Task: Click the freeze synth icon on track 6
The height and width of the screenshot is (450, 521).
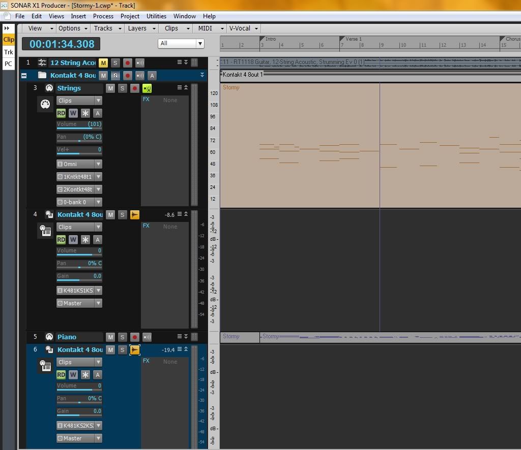Action: (x=135, y=350)
